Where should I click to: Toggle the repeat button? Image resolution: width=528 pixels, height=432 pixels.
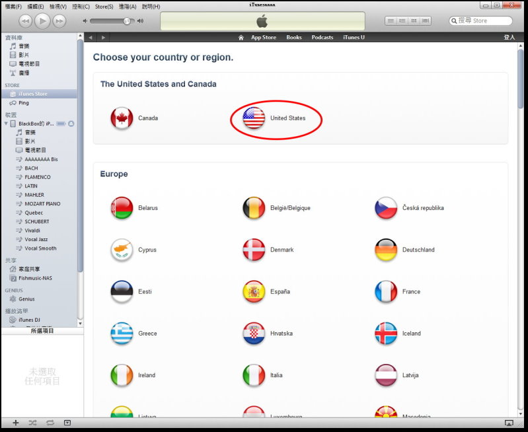50,423
